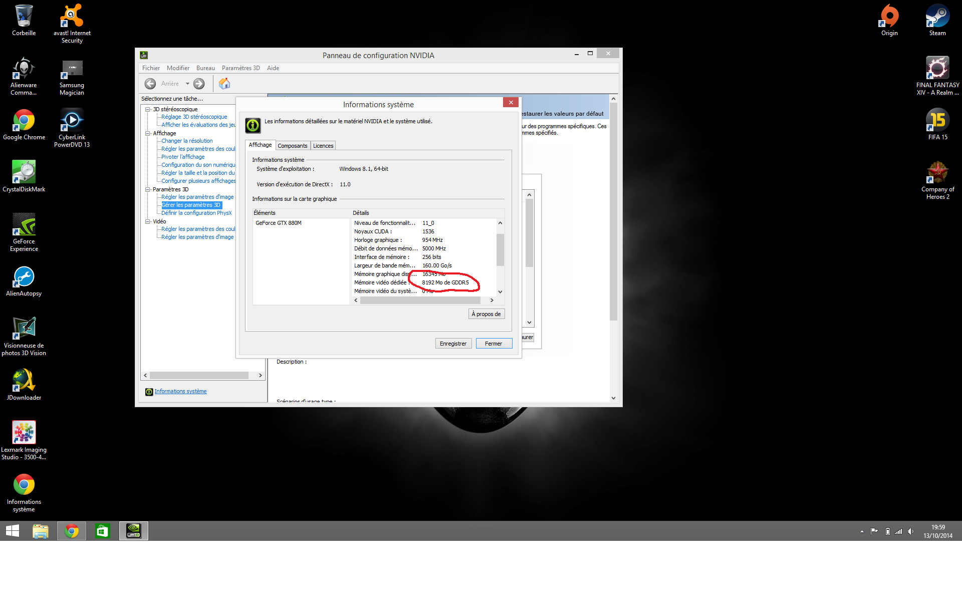Select Définir la configuration PhysX task
Image resolution: width=962 pixels, height=613 pixels.
click(x=196, y=213)
